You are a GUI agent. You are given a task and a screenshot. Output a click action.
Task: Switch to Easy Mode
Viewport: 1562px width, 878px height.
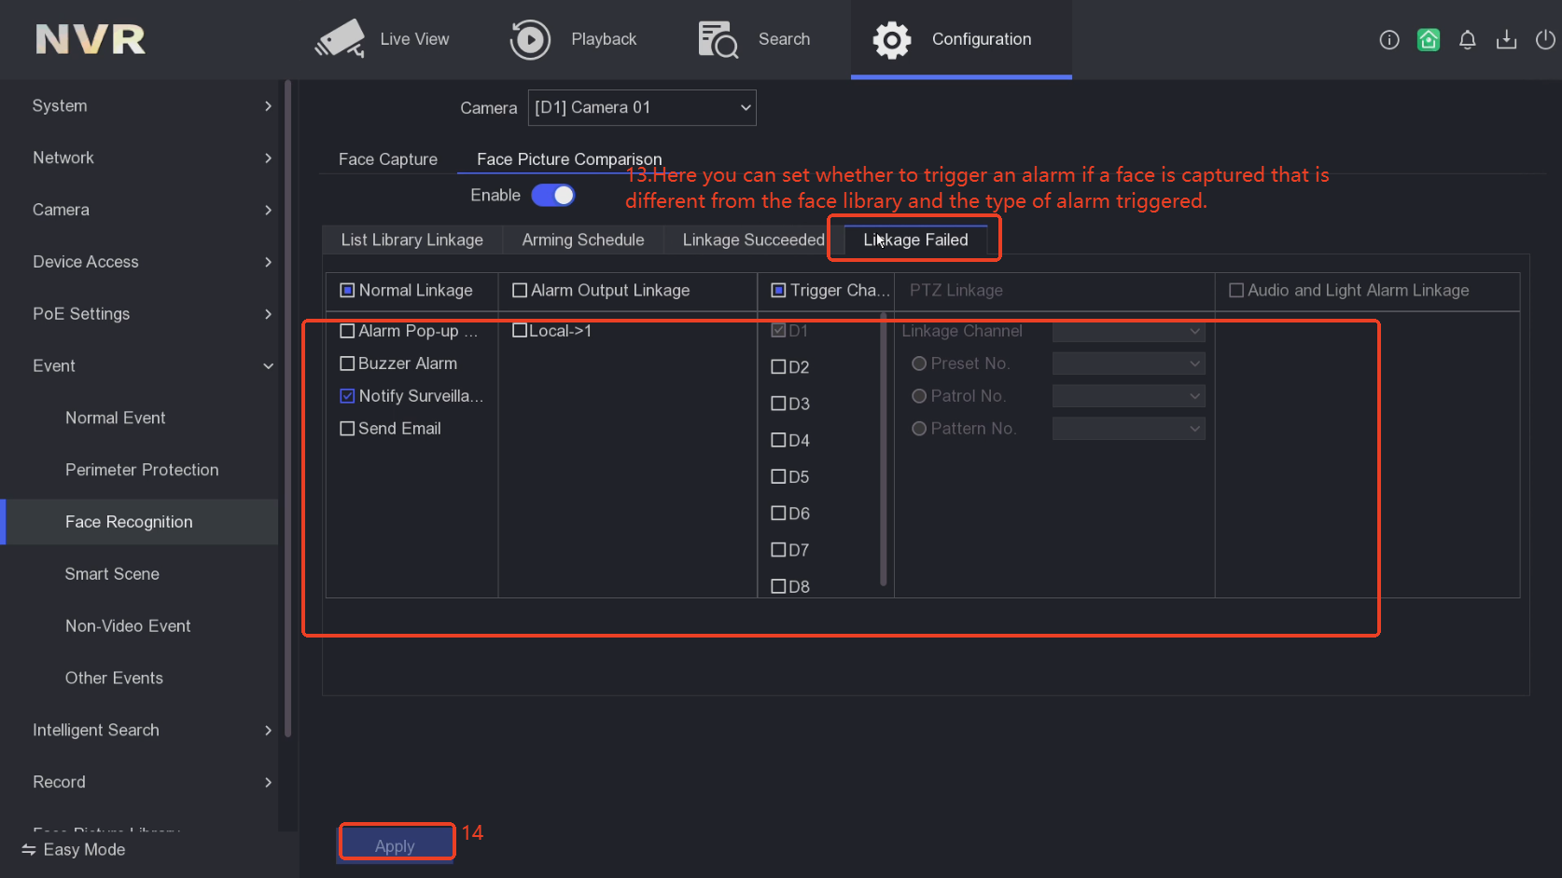pyautogui.click(x=74, y=850)
